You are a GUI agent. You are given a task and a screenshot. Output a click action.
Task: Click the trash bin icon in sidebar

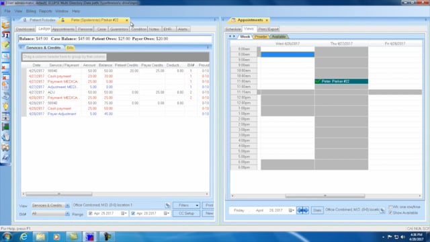tap(5, 137)
